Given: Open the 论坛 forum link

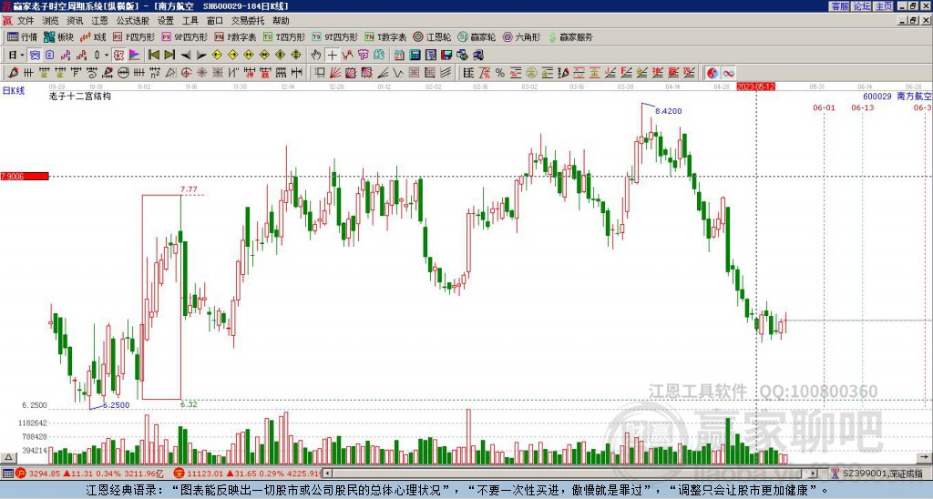Looking at the screenshot, I should click(x=861, y=6).
